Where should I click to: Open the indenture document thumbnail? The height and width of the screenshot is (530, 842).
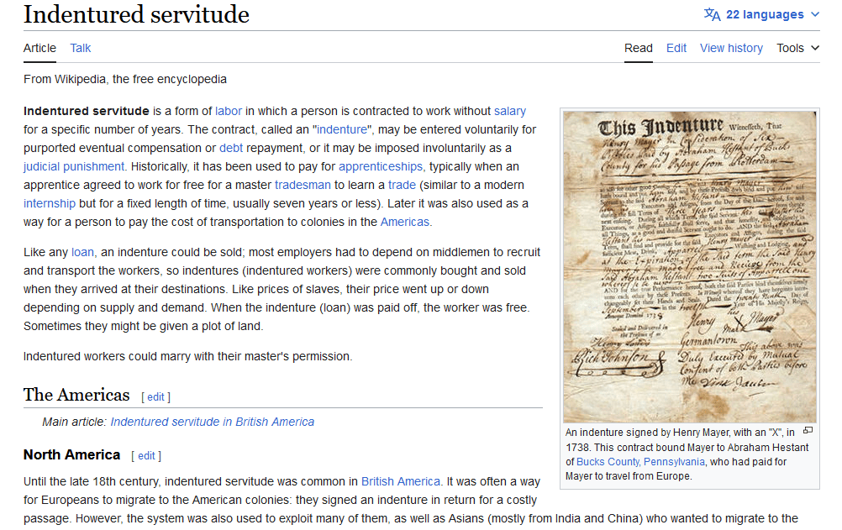[689, 266]
